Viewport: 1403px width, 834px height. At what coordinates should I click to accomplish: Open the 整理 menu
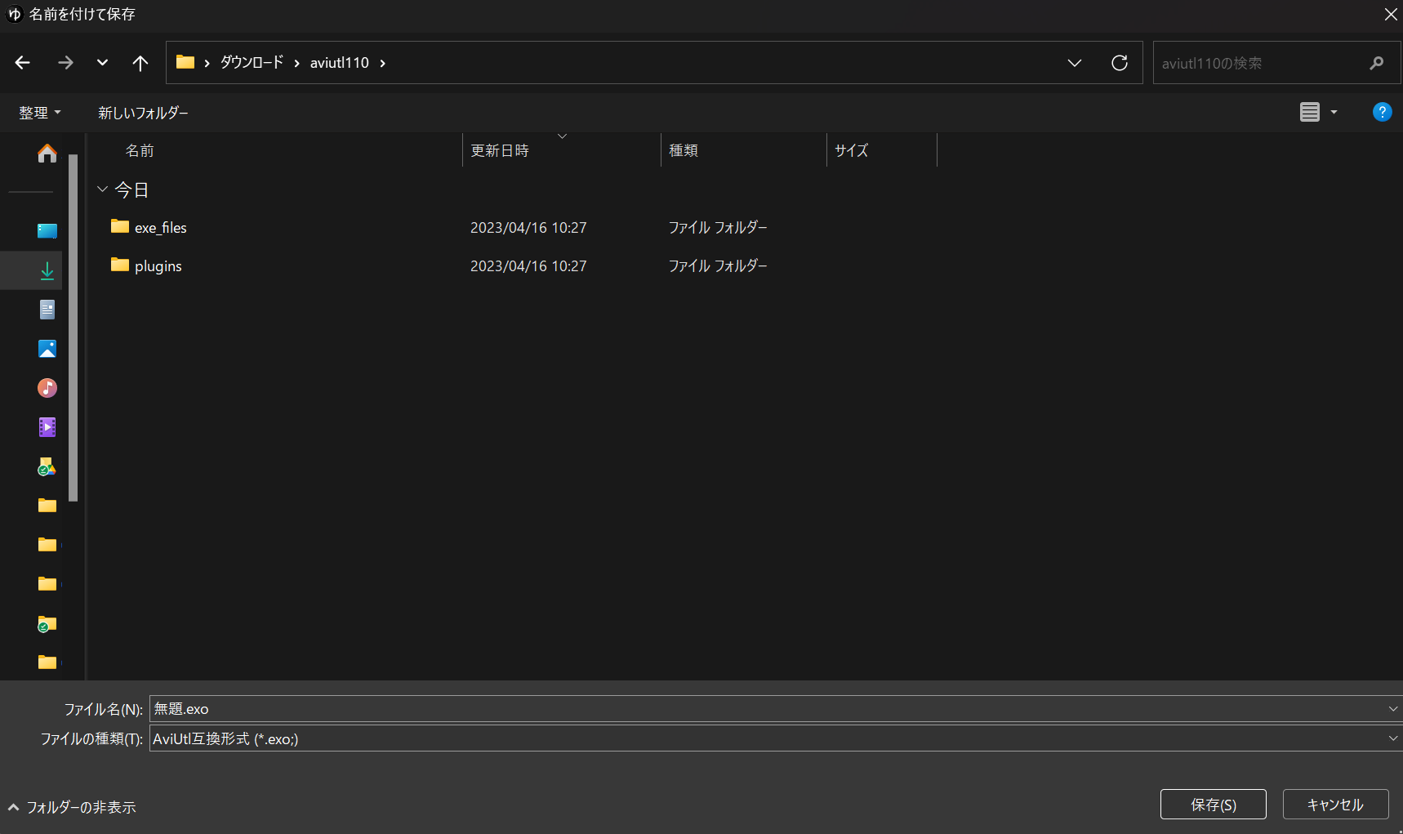tap(39, 112)
